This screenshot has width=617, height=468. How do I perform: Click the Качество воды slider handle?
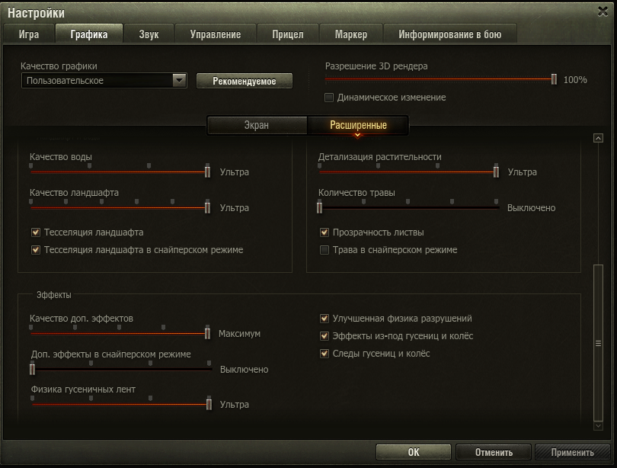point(207,171)
